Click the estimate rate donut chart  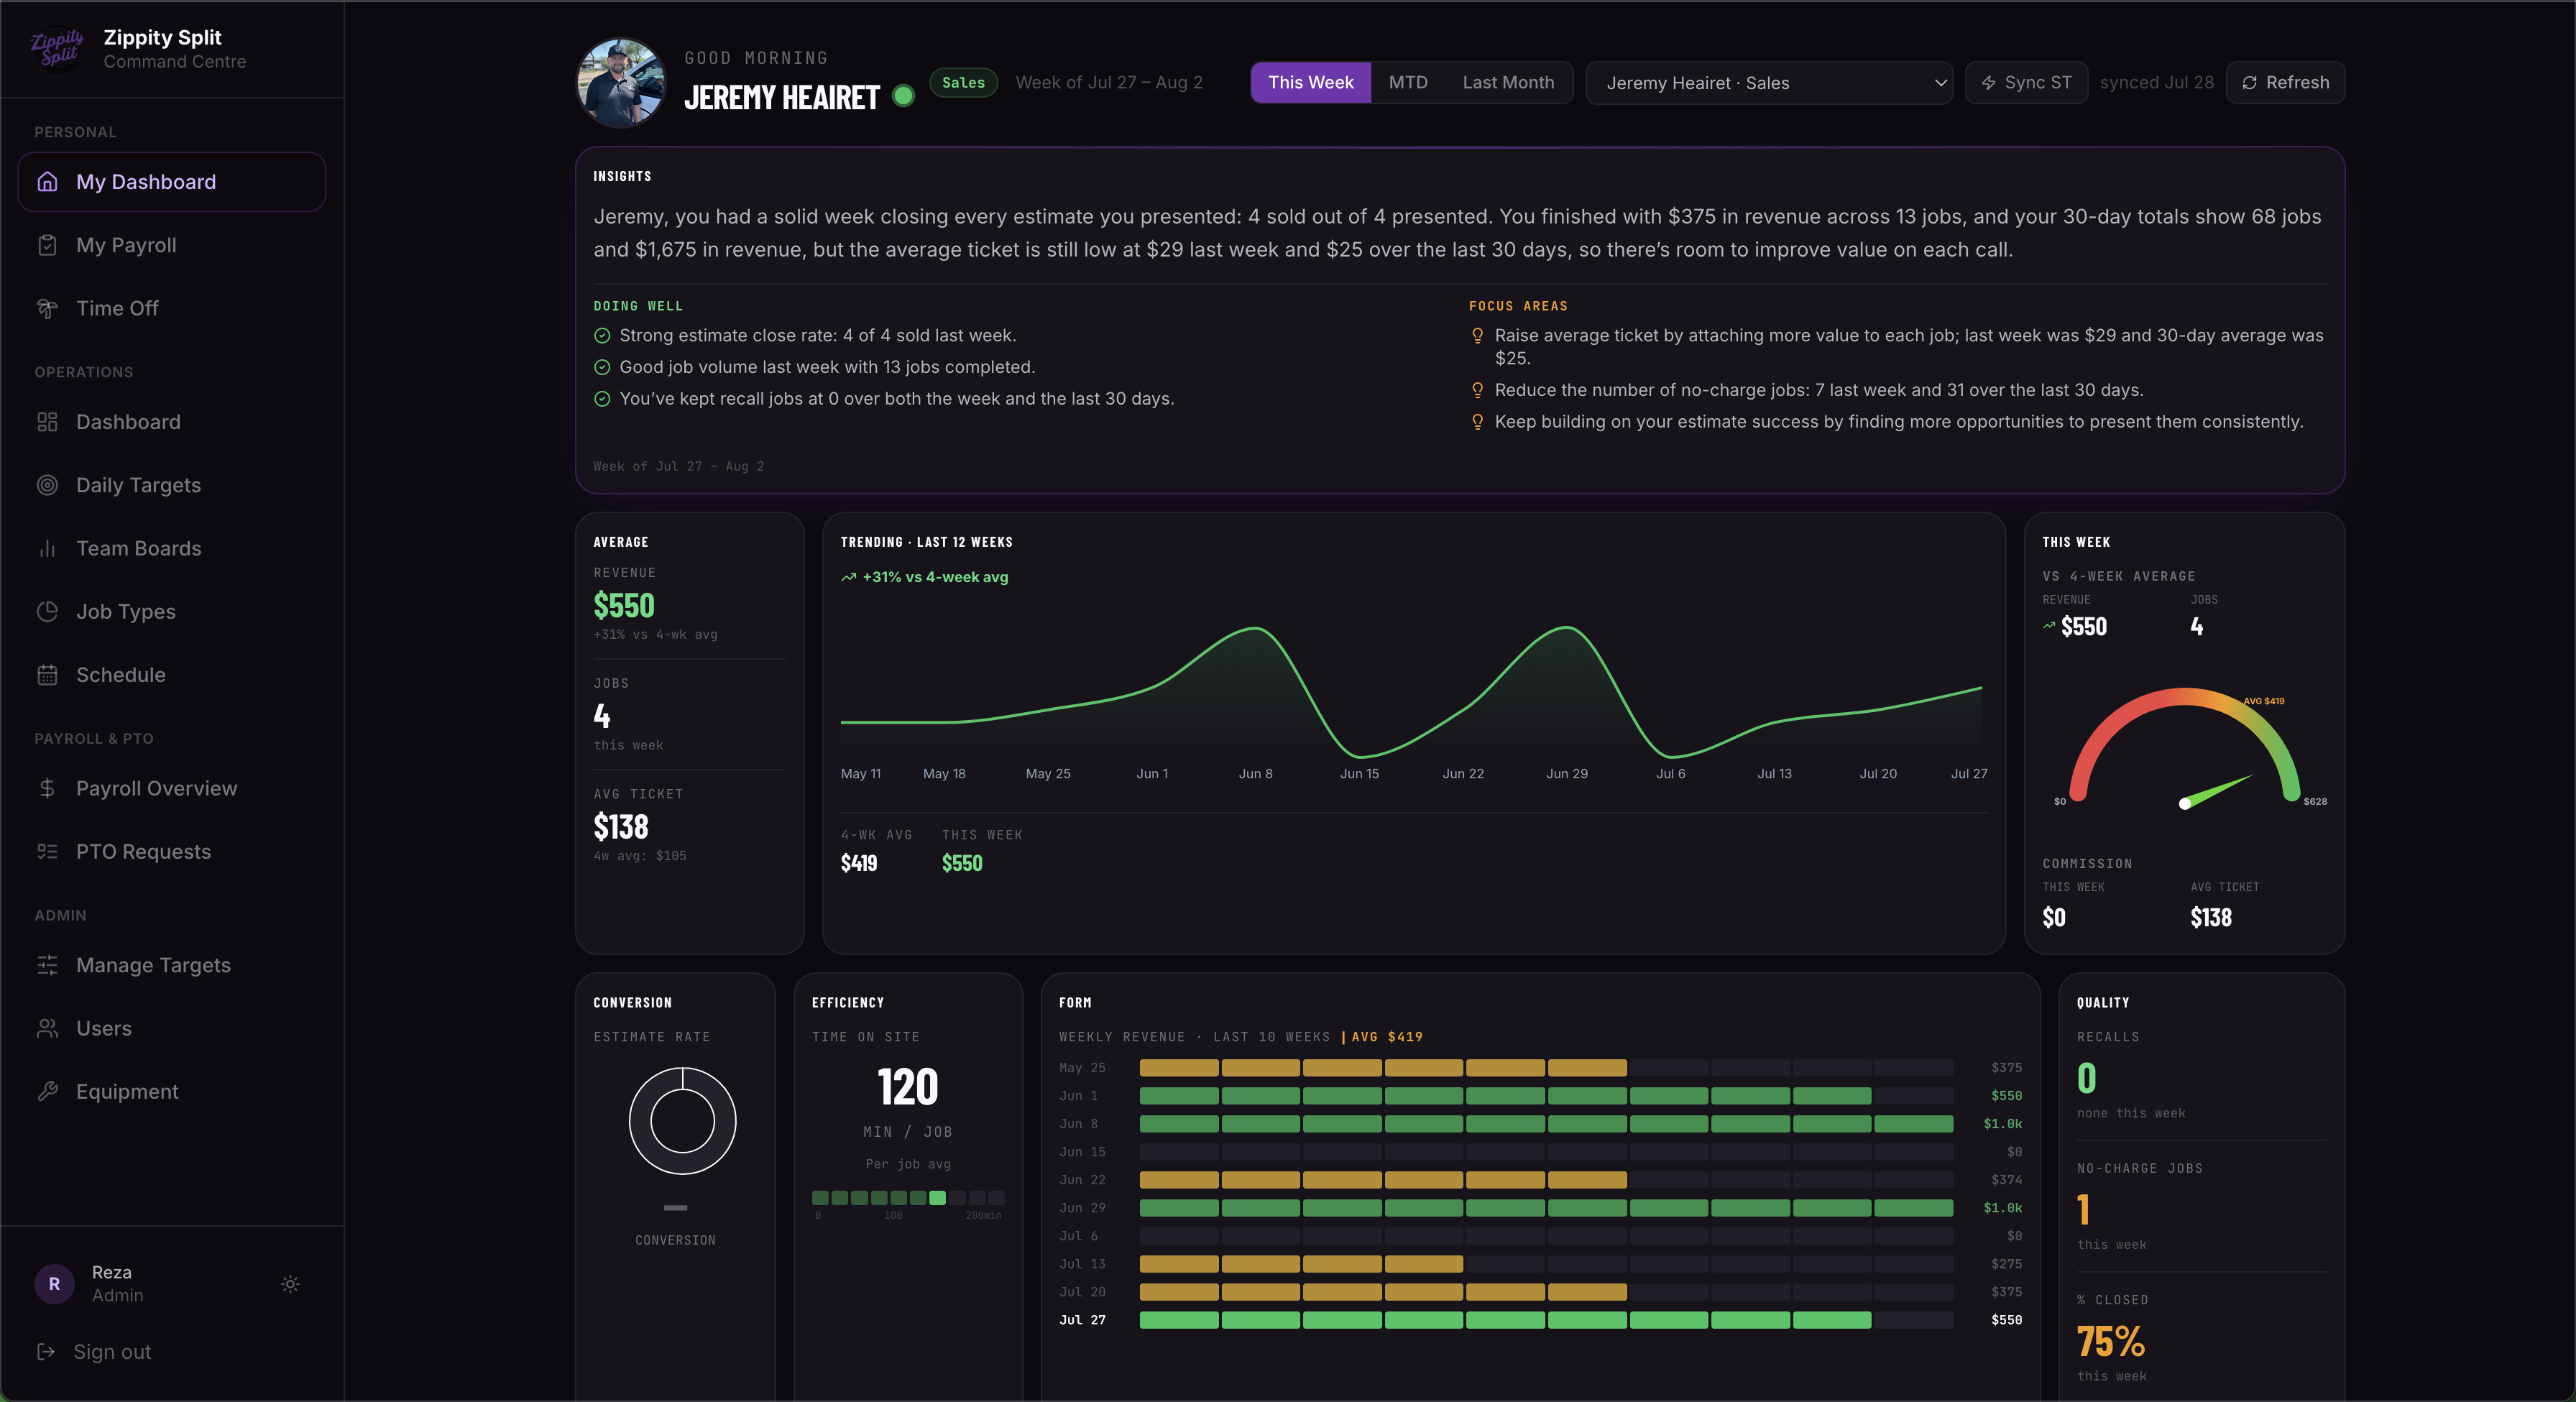(x=683, y=1120)
